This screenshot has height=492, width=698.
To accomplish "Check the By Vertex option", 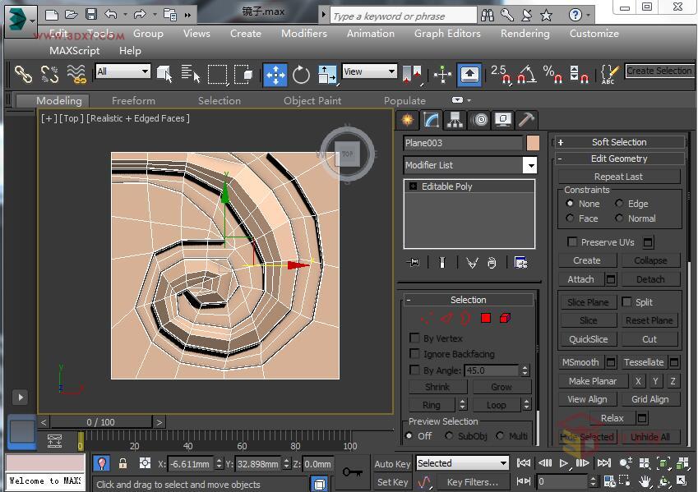I will tap(415, 338).
